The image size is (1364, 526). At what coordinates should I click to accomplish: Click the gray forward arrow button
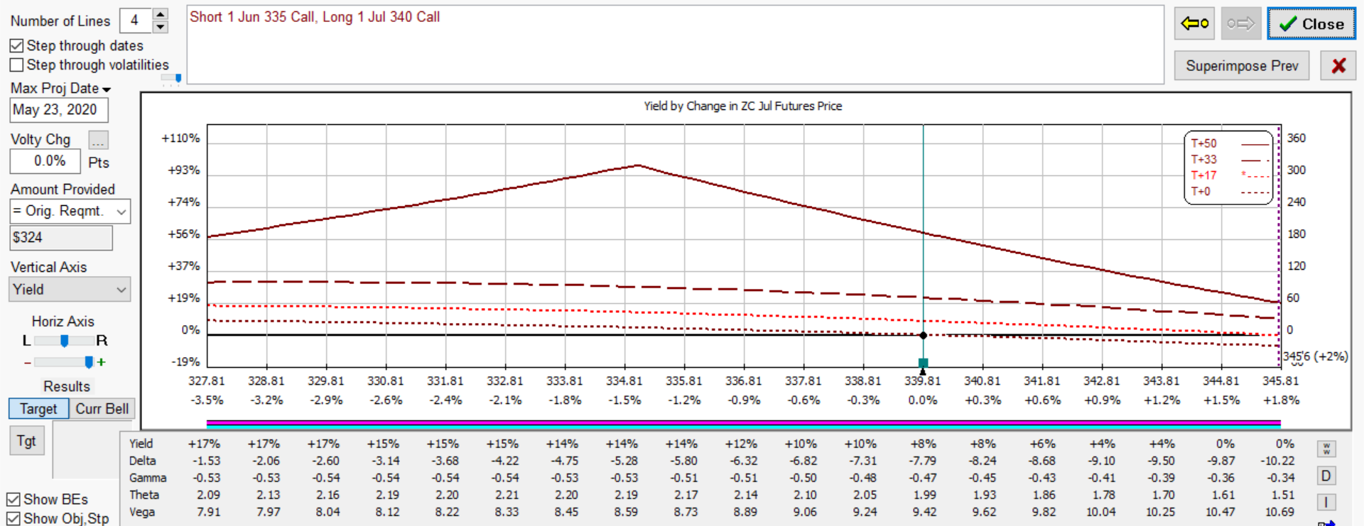pos(1241,24)
